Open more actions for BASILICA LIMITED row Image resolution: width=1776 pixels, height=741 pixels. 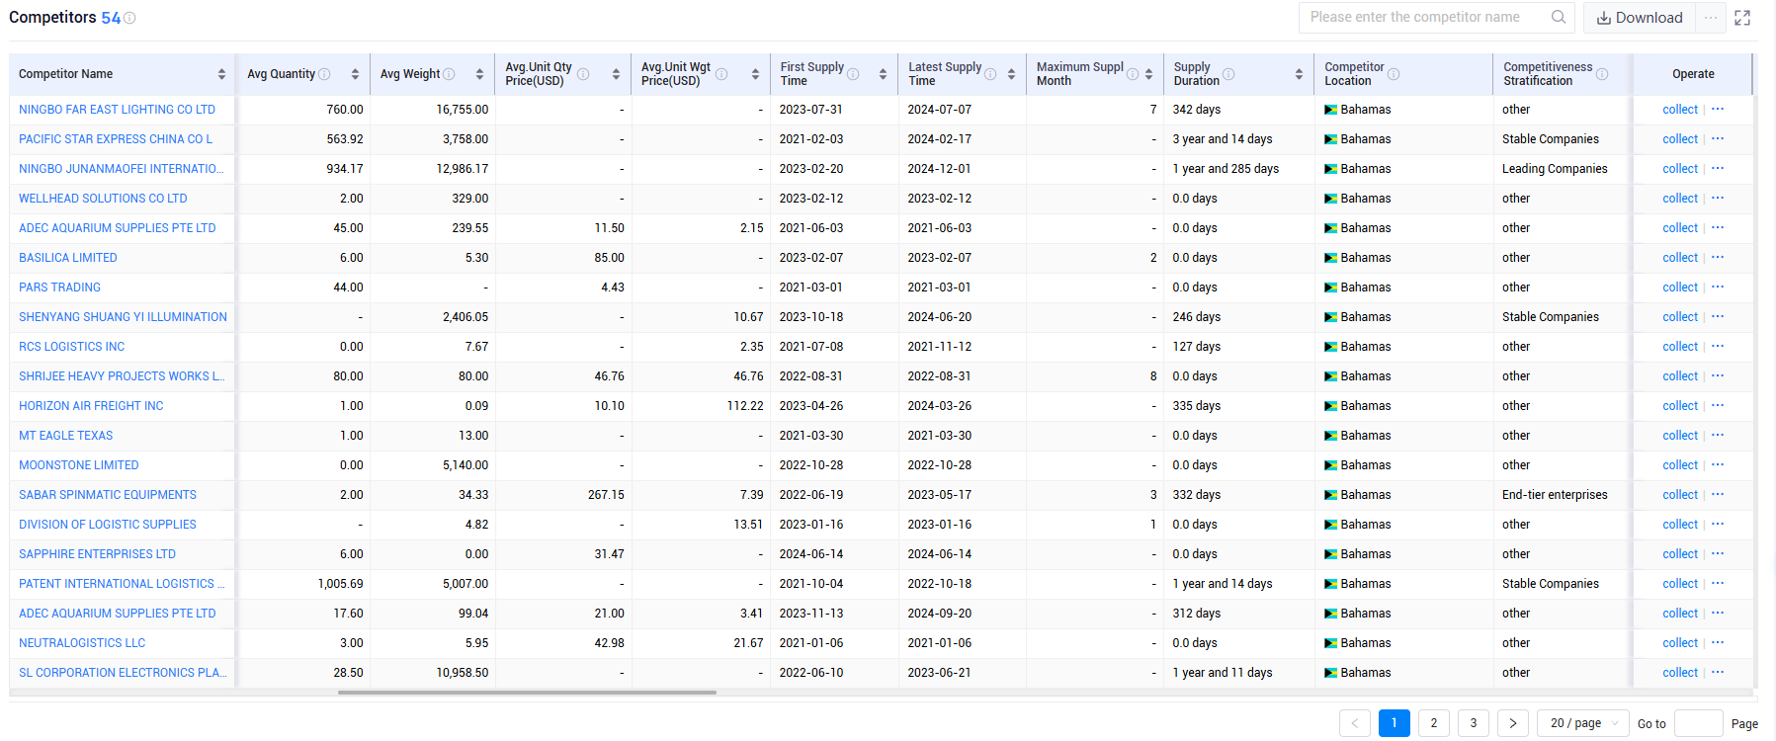[x=1718, y=258]
